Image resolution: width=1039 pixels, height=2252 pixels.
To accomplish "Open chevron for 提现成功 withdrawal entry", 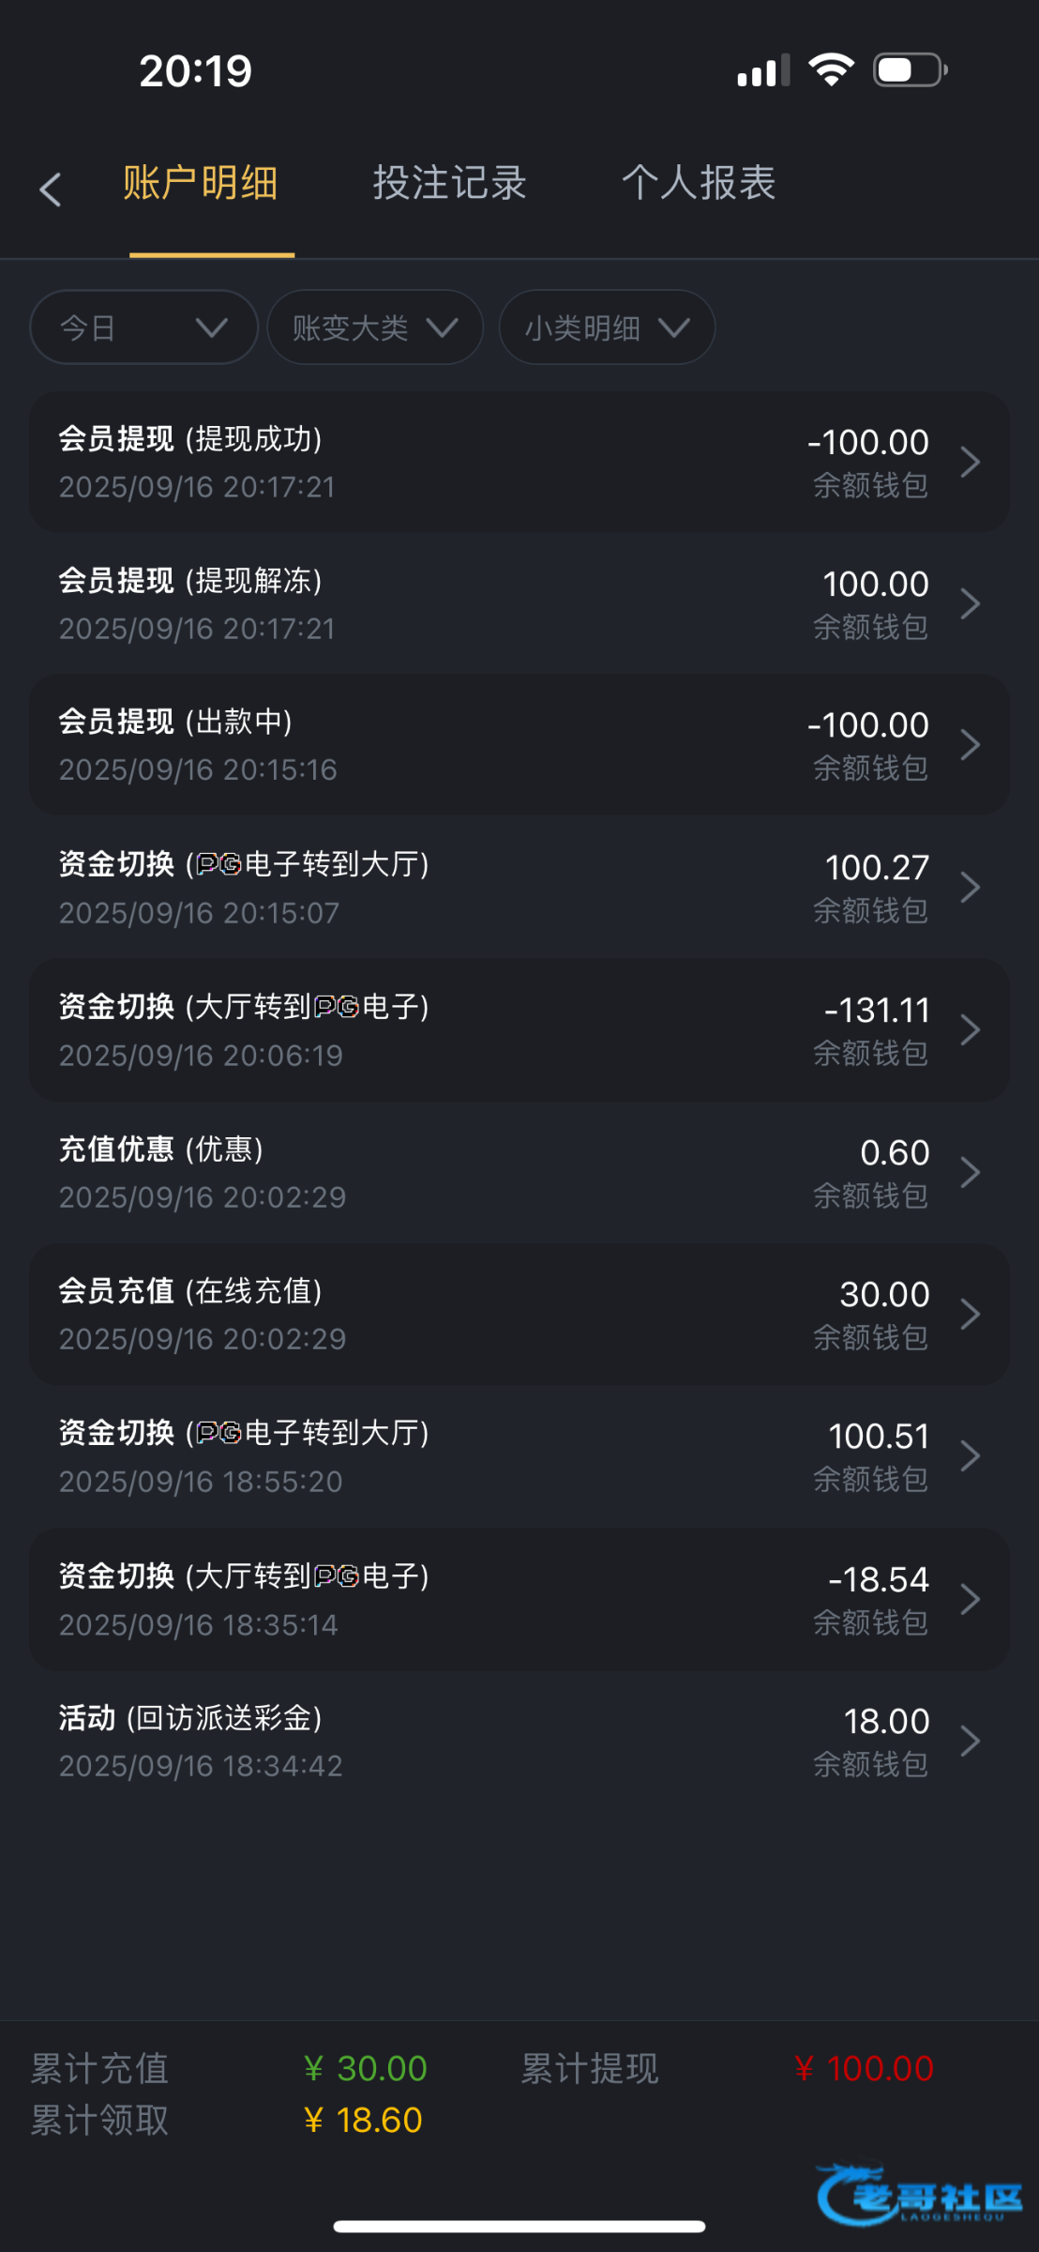I will click(971, 463).
